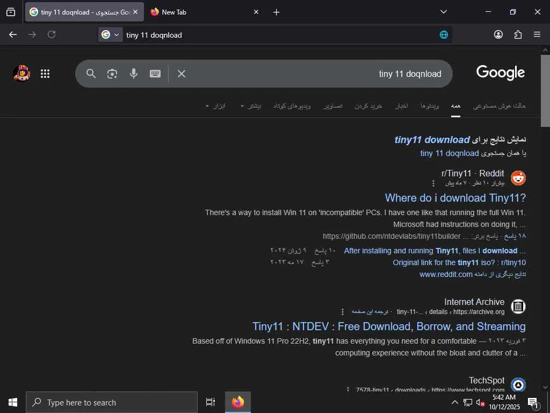550x413 pixels.
Task: Open more options for the Reddit result
Action: pyautogui.click(x=433, y=183)
